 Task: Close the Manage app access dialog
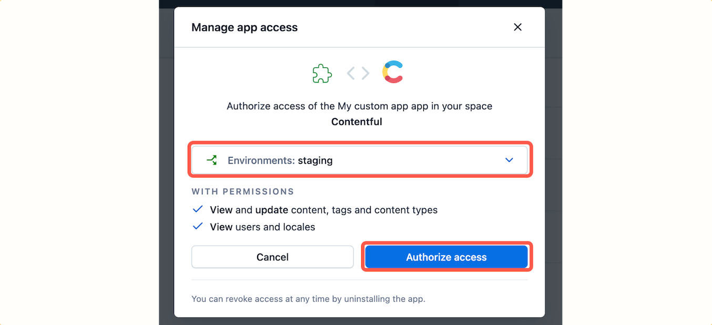tap(517, 27)
